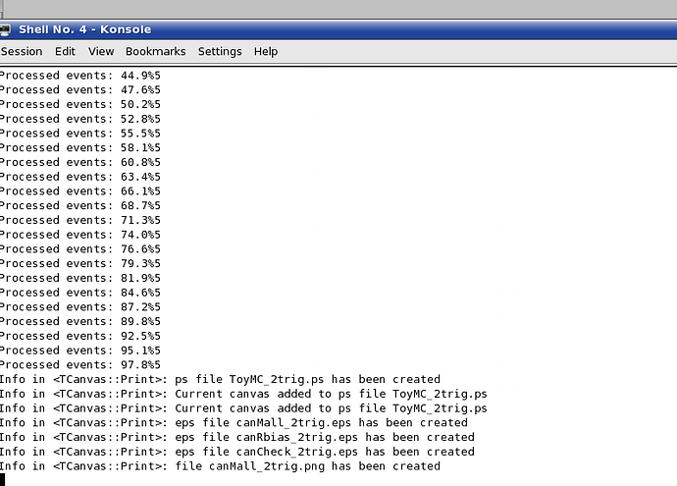Image resolution: width=677 pixels, height=486 pixels.
Task: Click 'file canMall_2trig.png has been created' line
Action: pyautogui.click(x=220, y=466)
